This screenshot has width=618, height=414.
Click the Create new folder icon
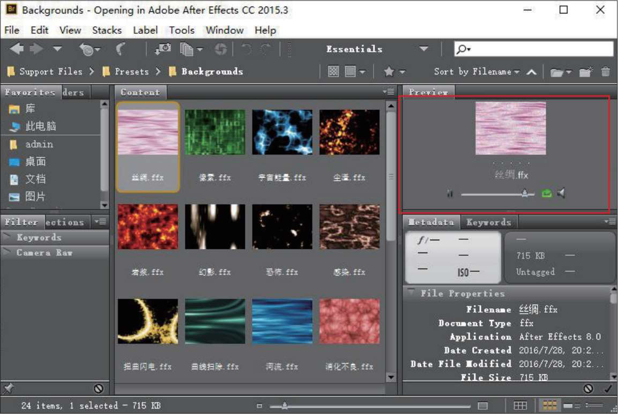click(x=586, y=72)
